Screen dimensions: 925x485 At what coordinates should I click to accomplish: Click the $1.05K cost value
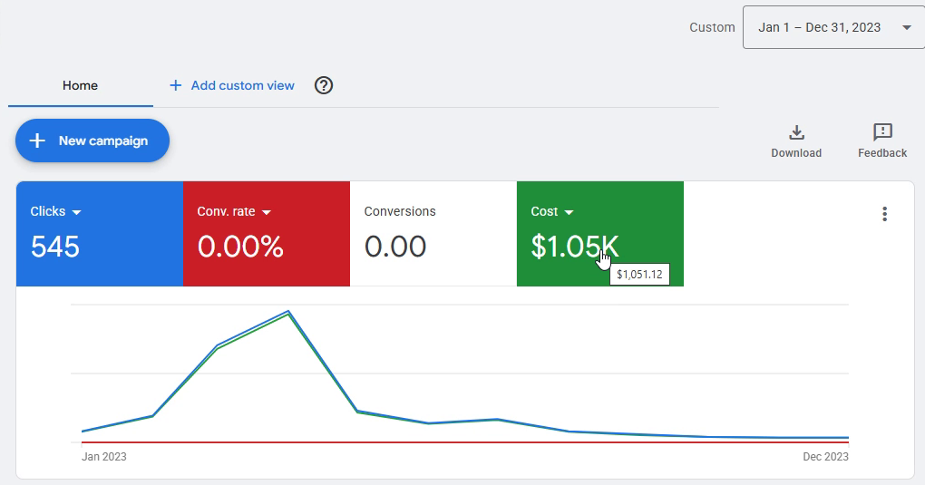pyautogui.click(x=575, y=247)
